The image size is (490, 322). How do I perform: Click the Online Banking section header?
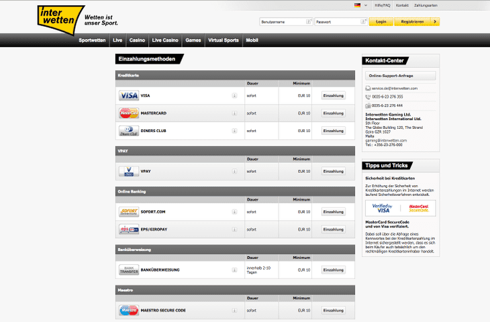pyautogui.click(x=235, y=191)
